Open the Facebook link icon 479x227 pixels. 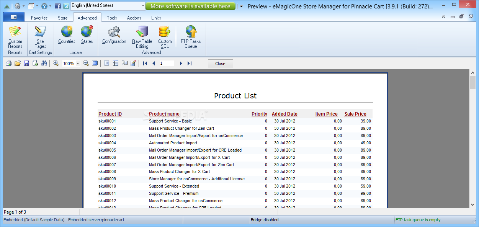58,6
